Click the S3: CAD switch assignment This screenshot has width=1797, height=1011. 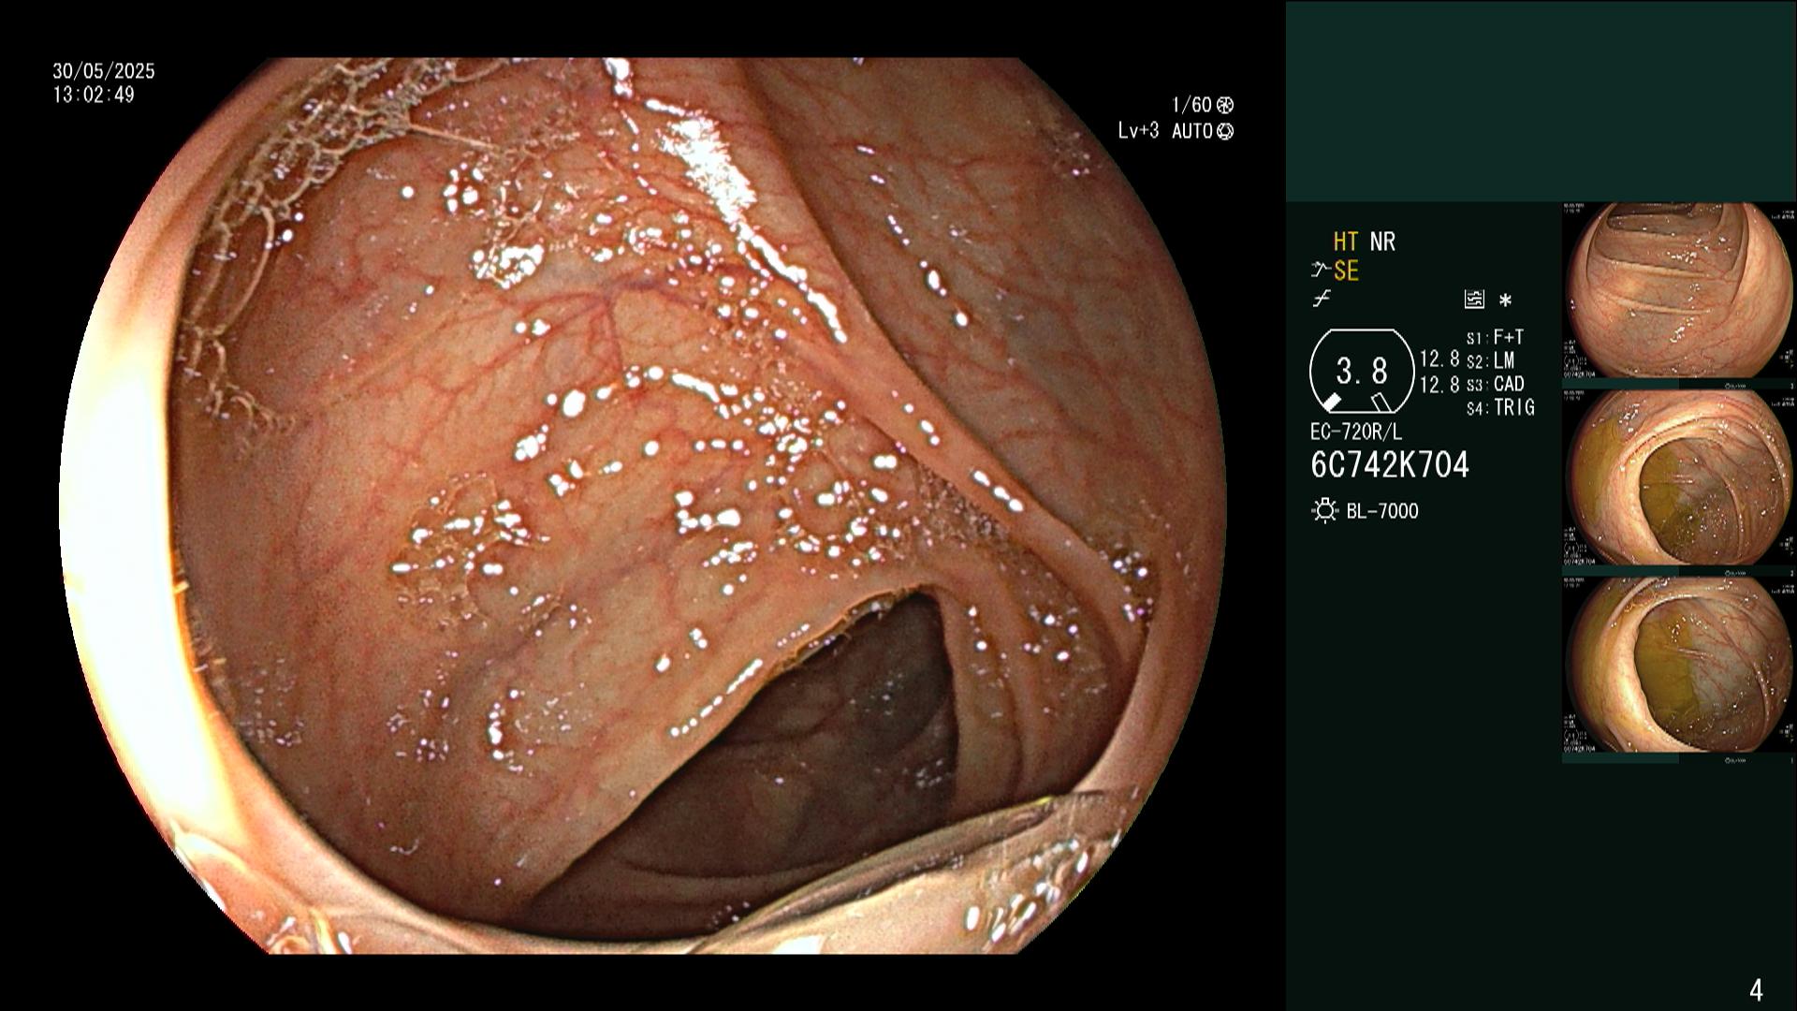click(x=1495, y=384)
